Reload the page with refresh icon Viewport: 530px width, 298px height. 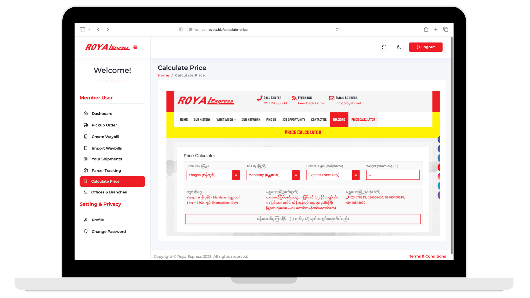pos(337,30)
